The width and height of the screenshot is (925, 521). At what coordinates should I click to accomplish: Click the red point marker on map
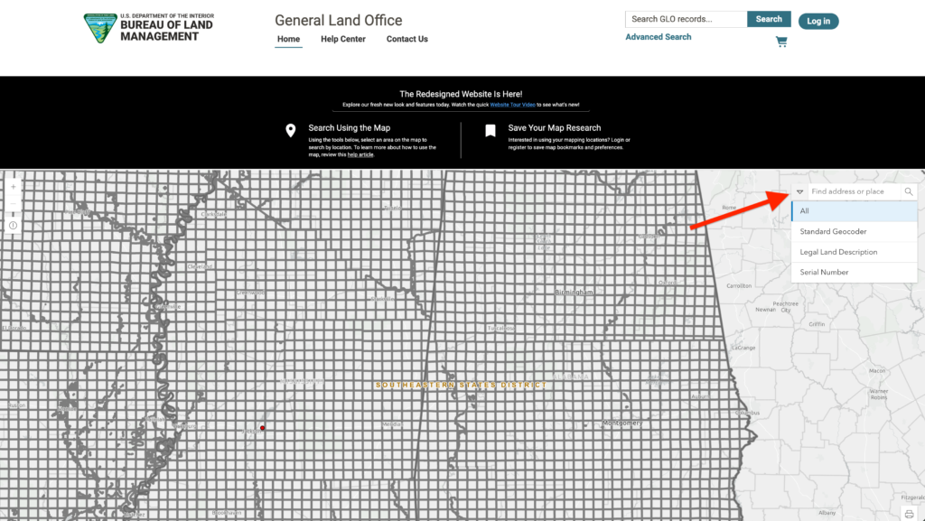(x=263, y=428)
